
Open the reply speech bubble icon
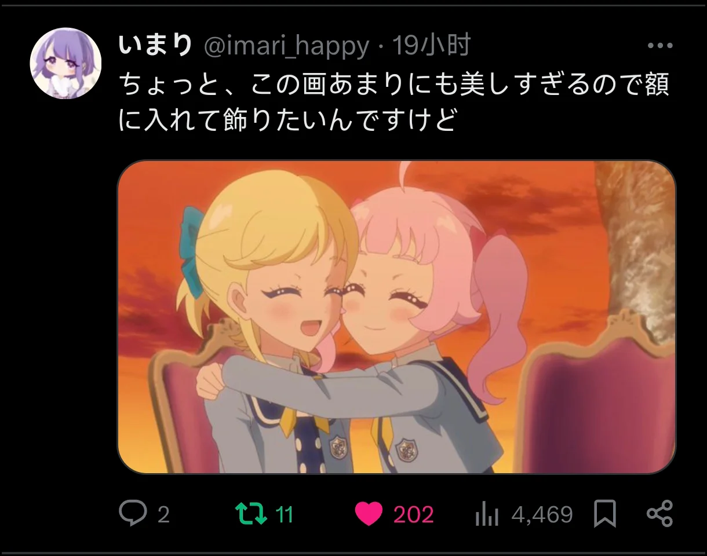point(133,514)
